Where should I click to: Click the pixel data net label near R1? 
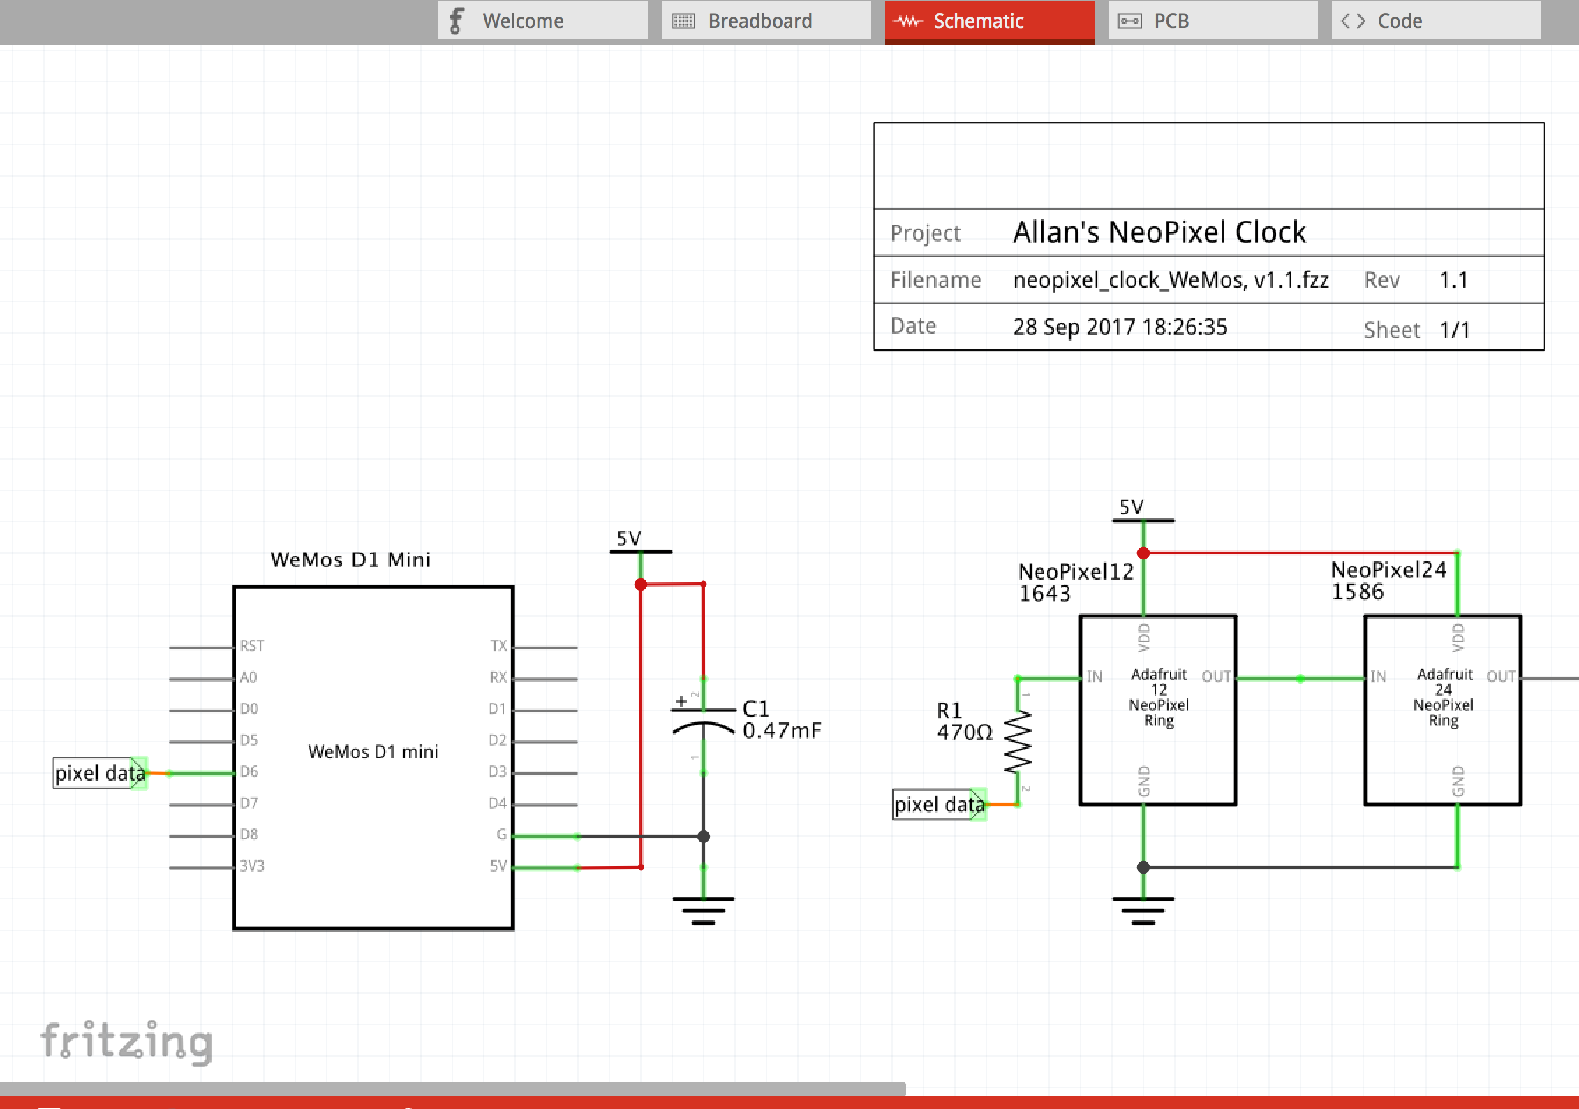(939, 805)
